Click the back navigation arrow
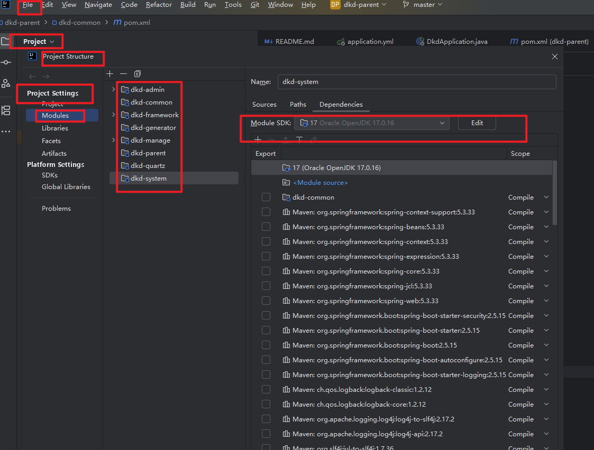This screenshot has width=594, height=450. [x=32, y=77]
